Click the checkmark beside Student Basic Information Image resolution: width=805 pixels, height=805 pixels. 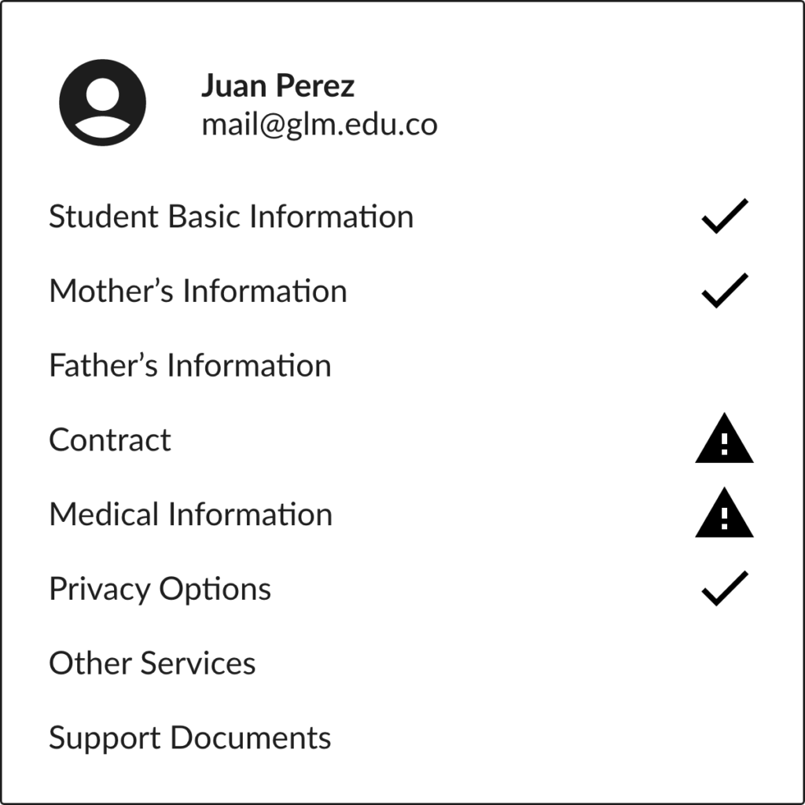[724, 216]
